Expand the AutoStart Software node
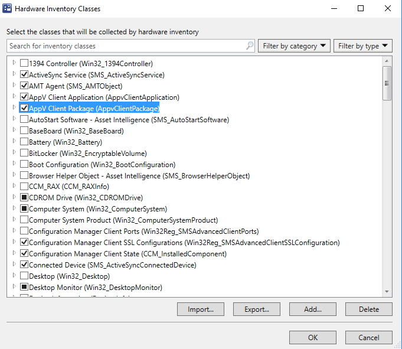Viewport: 402px width, 349px height. 14,119
